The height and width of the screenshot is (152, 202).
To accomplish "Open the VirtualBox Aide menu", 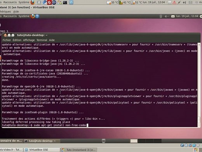I will click(16, 12).
